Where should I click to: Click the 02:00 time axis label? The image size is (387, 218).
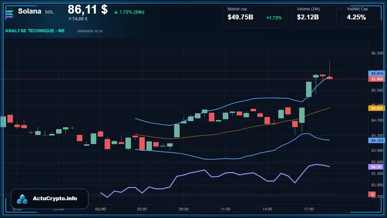pos(100,209)
